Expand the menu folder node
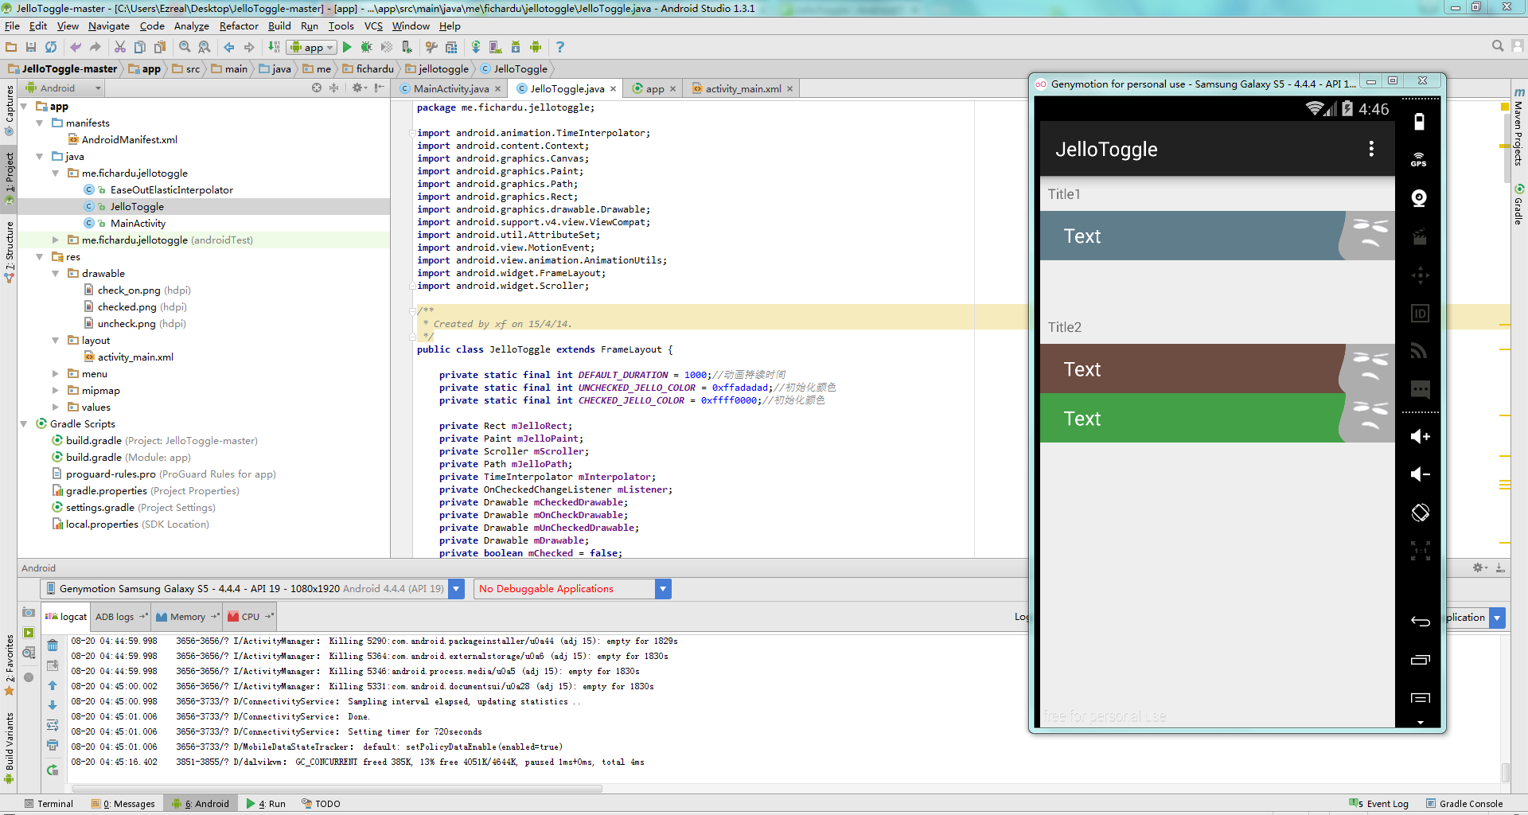 coord(56,374)
